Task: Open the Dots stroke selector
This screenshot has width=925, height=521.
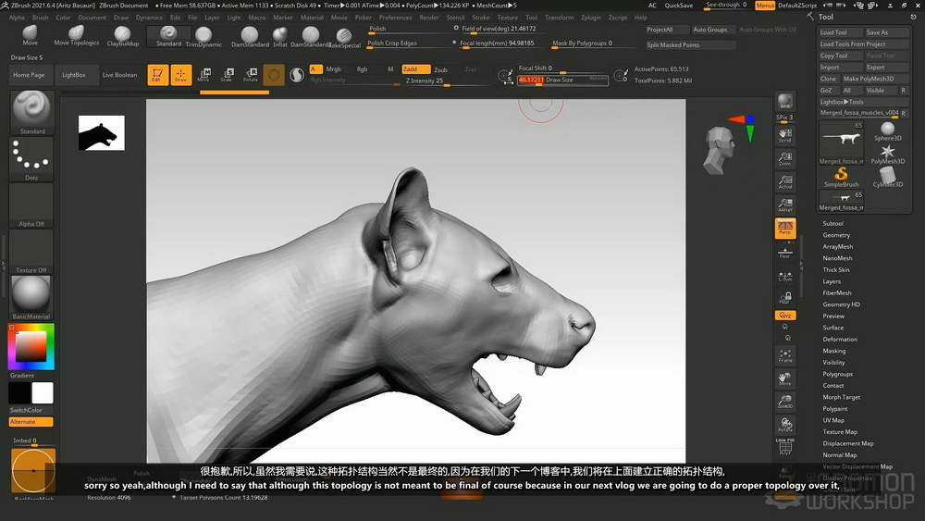Action: [31, 158]
